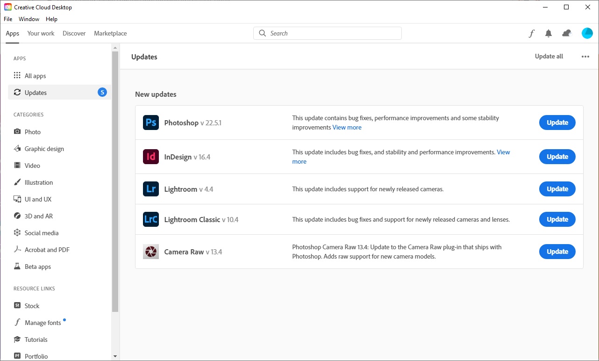
Task: Click the Search field
Action: pyautogui.click(x=327, y=33)
